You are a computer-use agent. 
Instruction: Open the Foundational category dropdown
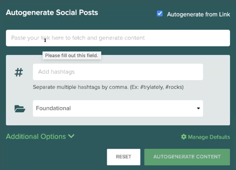click(x=118, y=108)
